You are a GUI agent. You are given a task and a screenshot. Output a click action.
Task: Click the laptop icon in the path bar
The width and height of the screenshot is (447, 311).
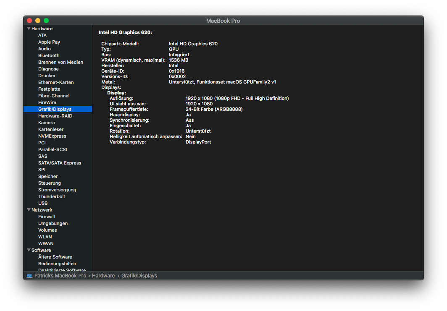[29, 276]
